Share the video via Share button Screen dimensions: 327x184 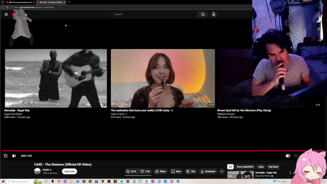160,171
